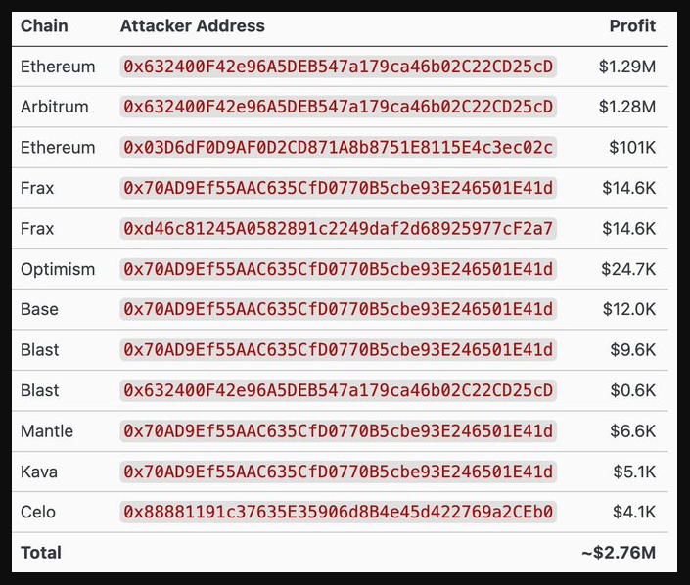The image size is (690, 585).
Task: Click the Blast address with $9.6K profit
Action: pyautogui.click(x=338, y=350)
